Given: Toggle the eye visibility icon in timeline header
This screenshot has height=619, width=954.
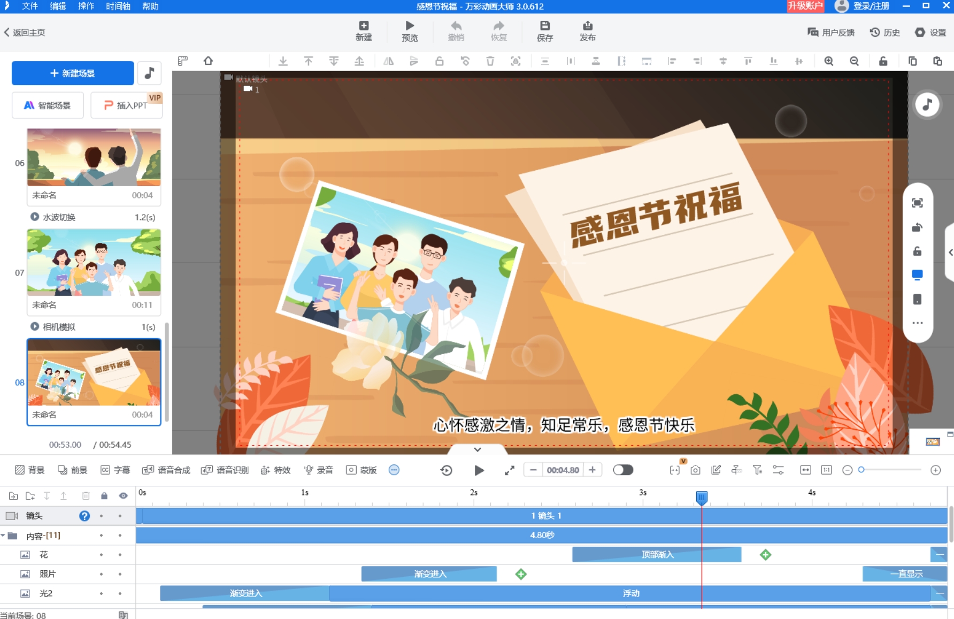Looking at the screenshot, I should pyautogui.click(x=123, y=496).
